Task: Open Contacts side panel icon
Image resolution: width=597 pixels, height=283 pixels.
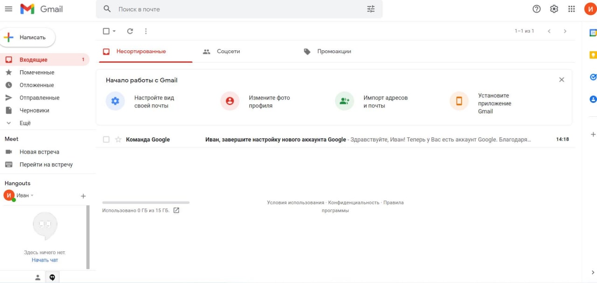Action: click(x=593, y=99)
